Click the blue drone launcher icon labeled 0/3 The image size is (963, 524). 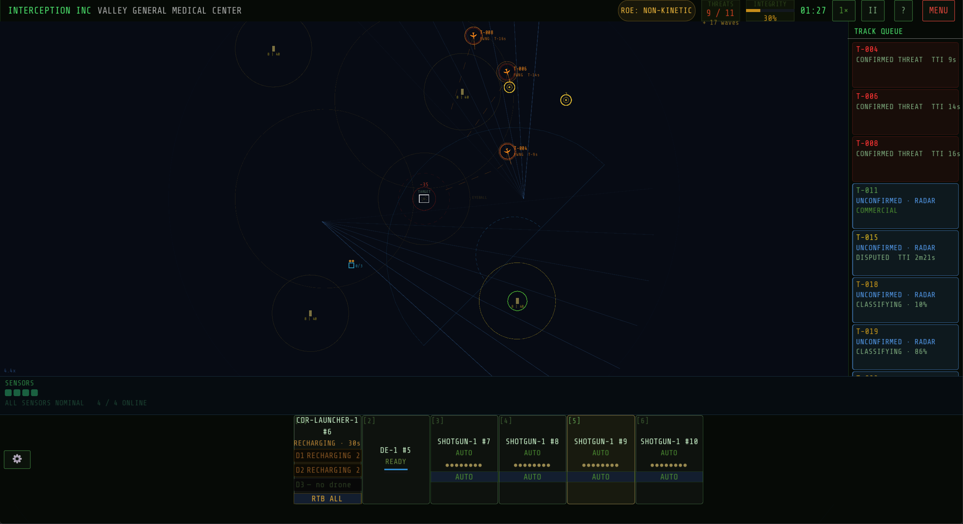(x=351, y=265)
